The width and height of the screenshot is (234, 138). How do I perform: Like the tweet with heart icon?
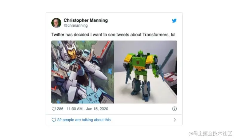(54, 109)
